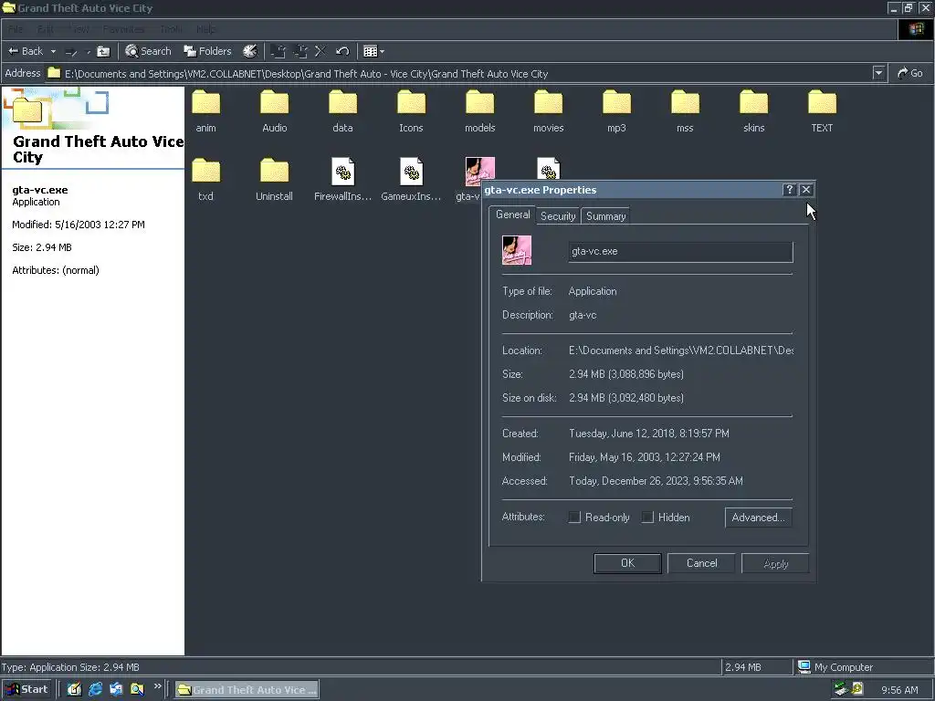Select the movies folder
The width and height of the screenshot is (935, 701).
click(x=548, y=111)
